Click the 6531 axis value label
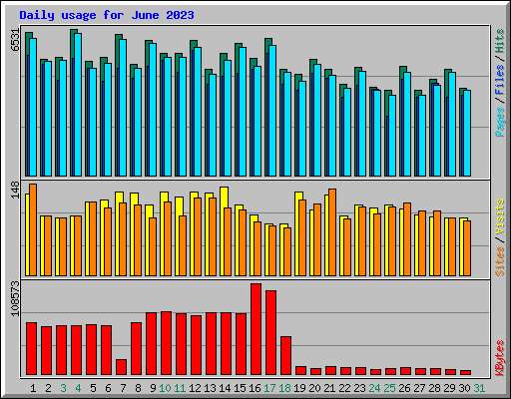Screen dimensions: 511x399 point(15,40)
